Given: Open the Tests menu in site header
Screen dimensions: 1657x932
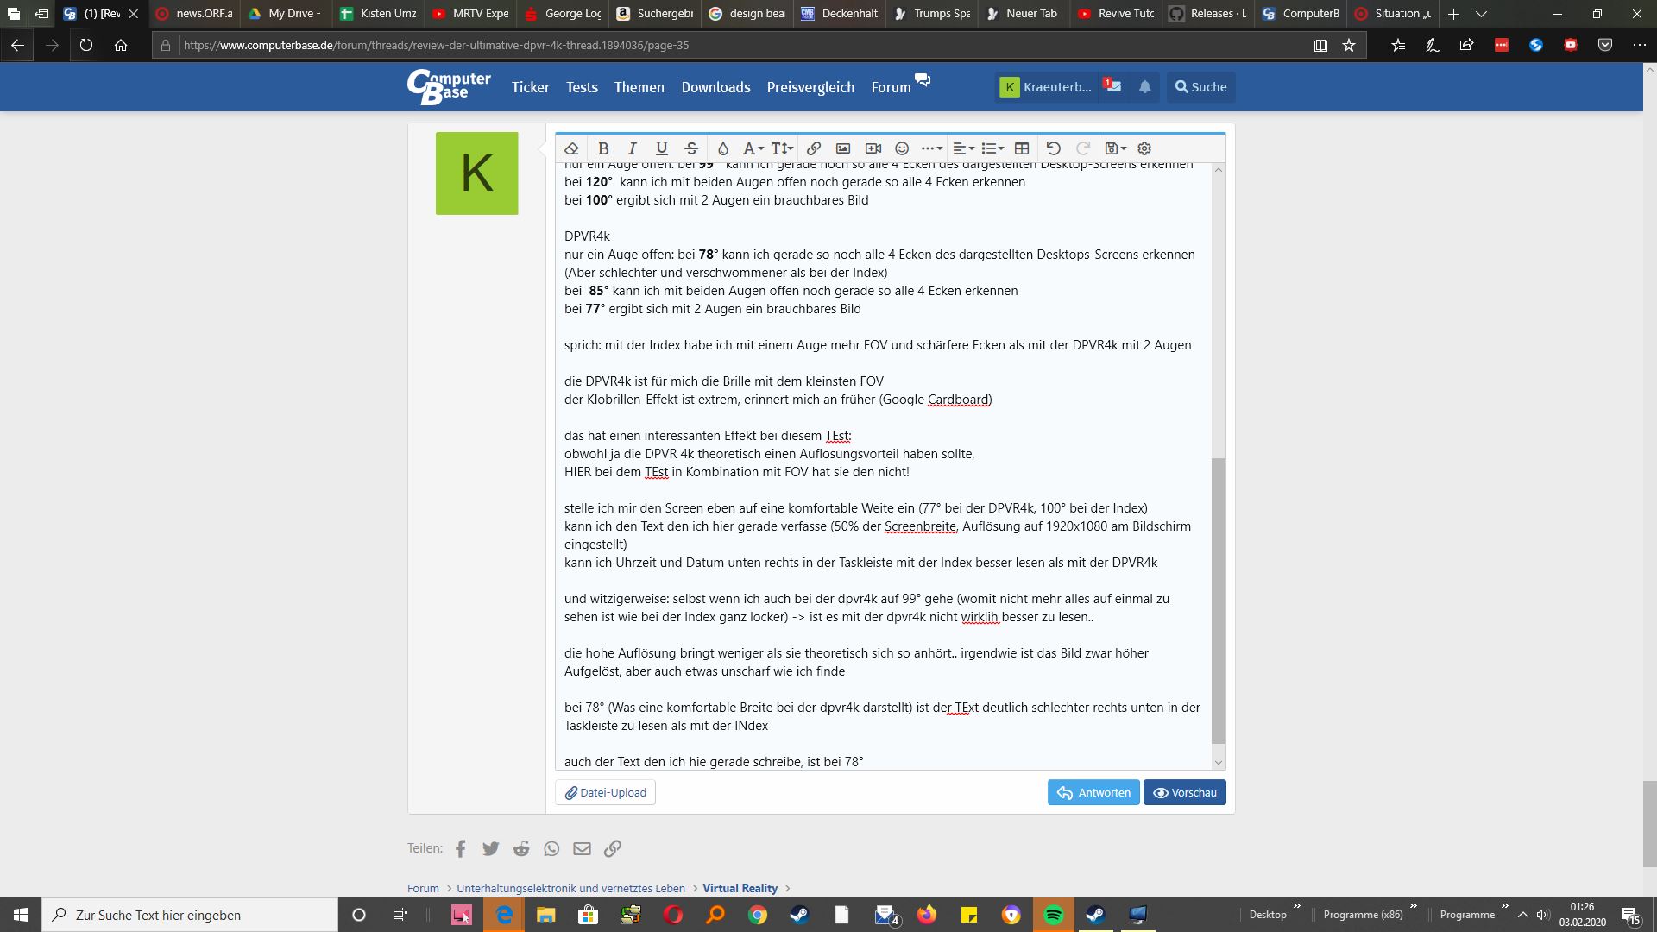Looking at the screenshot, I should click(x=582, y=87).
